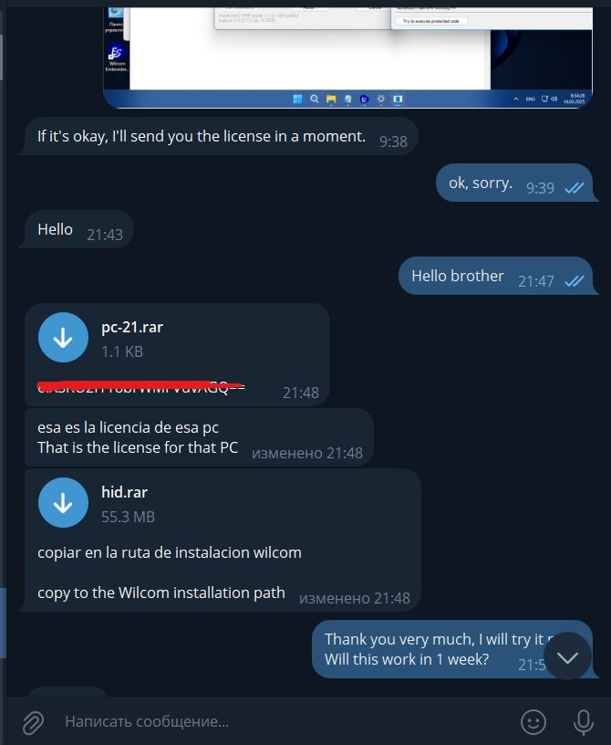Image resolution: width=611 pixels, height=745 pixels.
Task: Select the "Hello brother" message bubble
Action: [495, 276]
